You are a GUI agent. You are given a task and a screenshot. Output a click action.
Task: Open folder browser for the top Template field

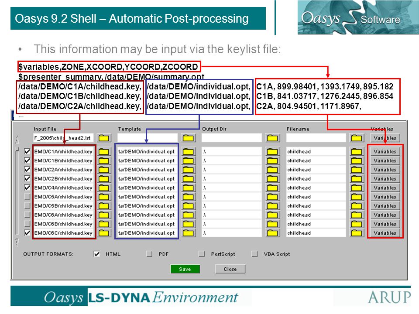188,138
